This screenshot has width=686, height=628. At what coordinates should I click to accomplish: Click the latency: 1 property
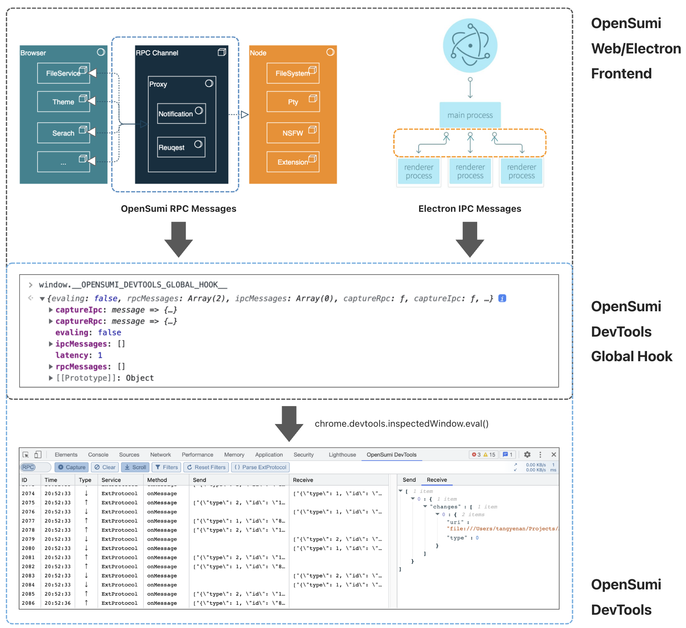pos(79,355)
